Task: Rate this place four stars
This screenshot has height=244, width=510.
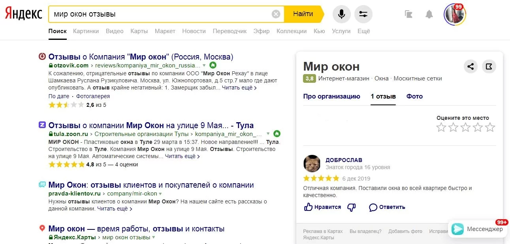Action: click(x=478, y=127)
